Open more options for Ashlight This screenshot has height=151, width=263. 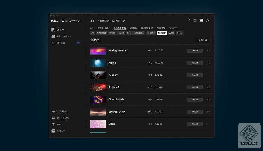pos(208,75)
